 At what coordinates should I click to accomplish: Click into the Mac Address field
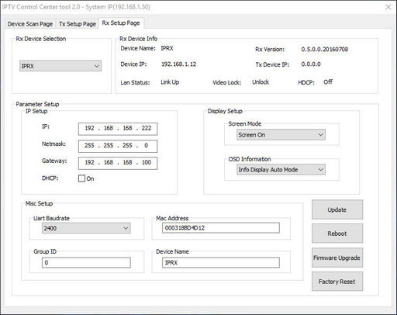221,228
